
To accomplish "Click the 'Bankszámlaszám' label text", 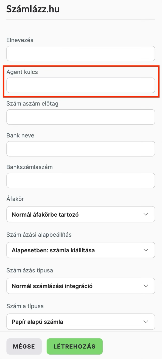I will click(x=29, y=167).
